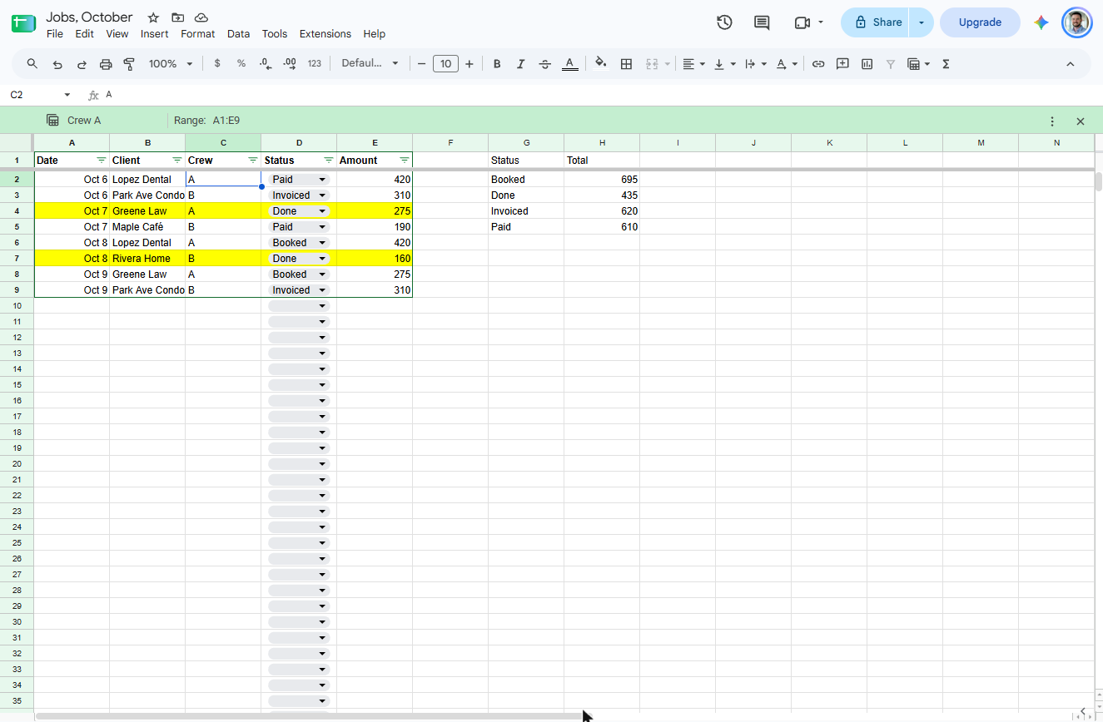Move document with folder icon
This screenshot has width=1103, height=722.
[177, 17]
